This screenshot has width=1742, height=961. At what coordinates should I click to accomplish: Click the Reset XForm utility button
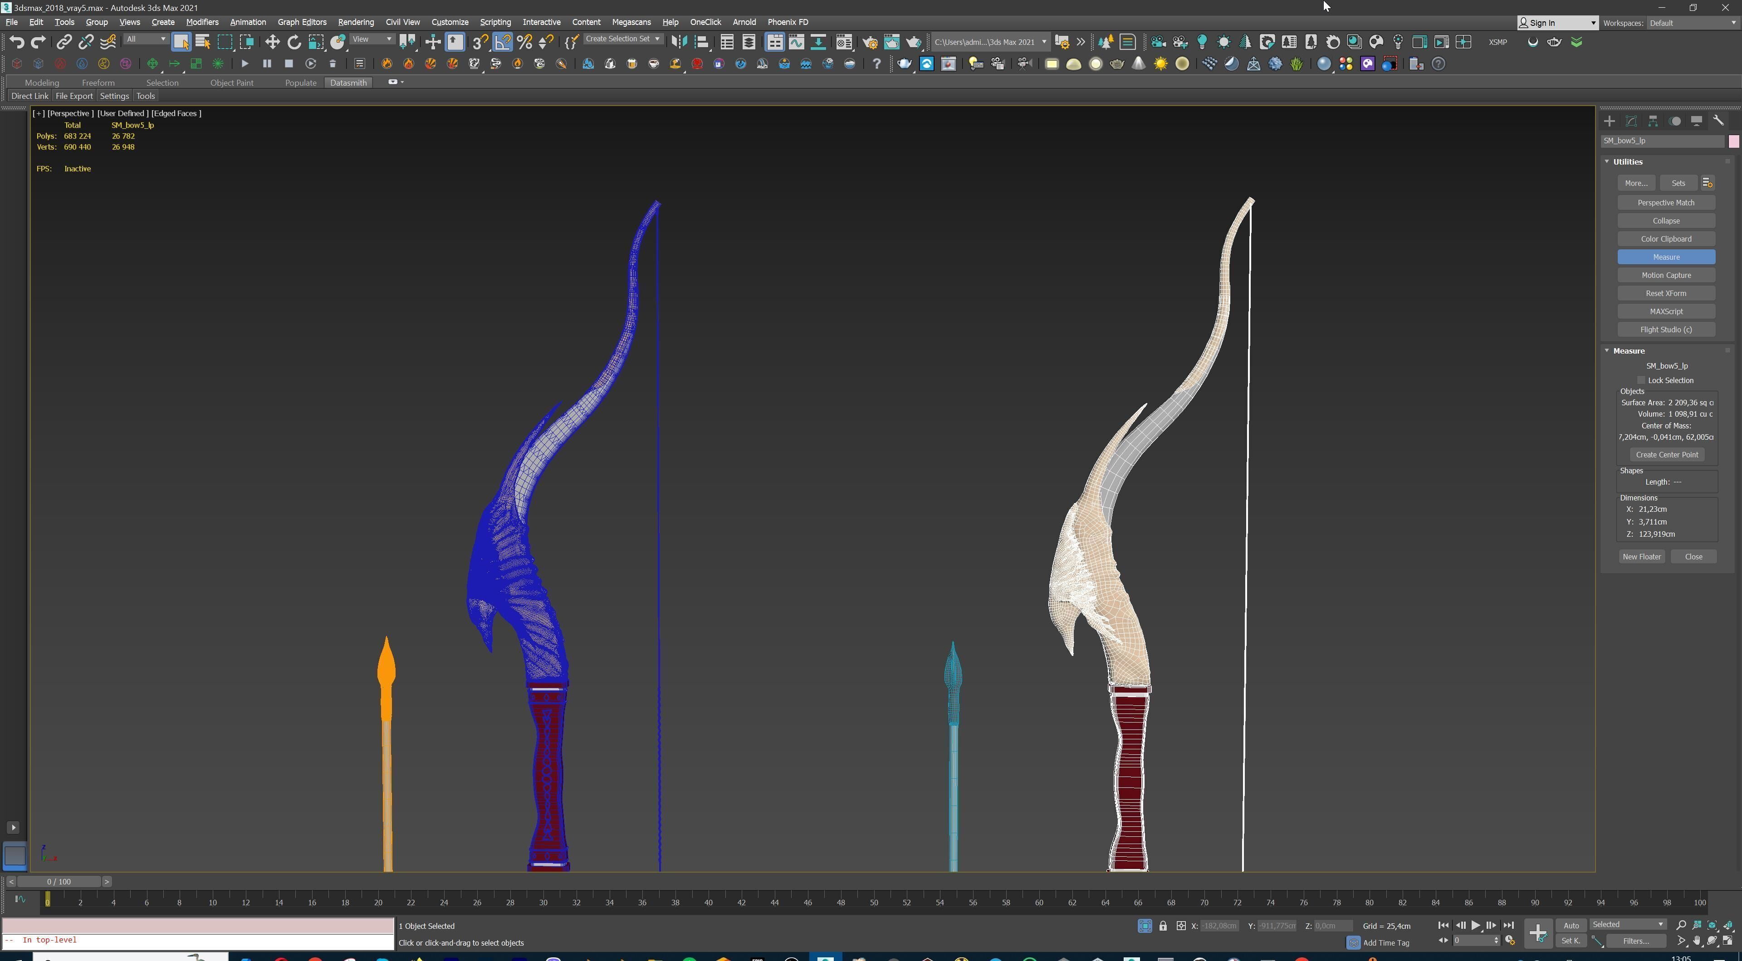coord(1666,293)
